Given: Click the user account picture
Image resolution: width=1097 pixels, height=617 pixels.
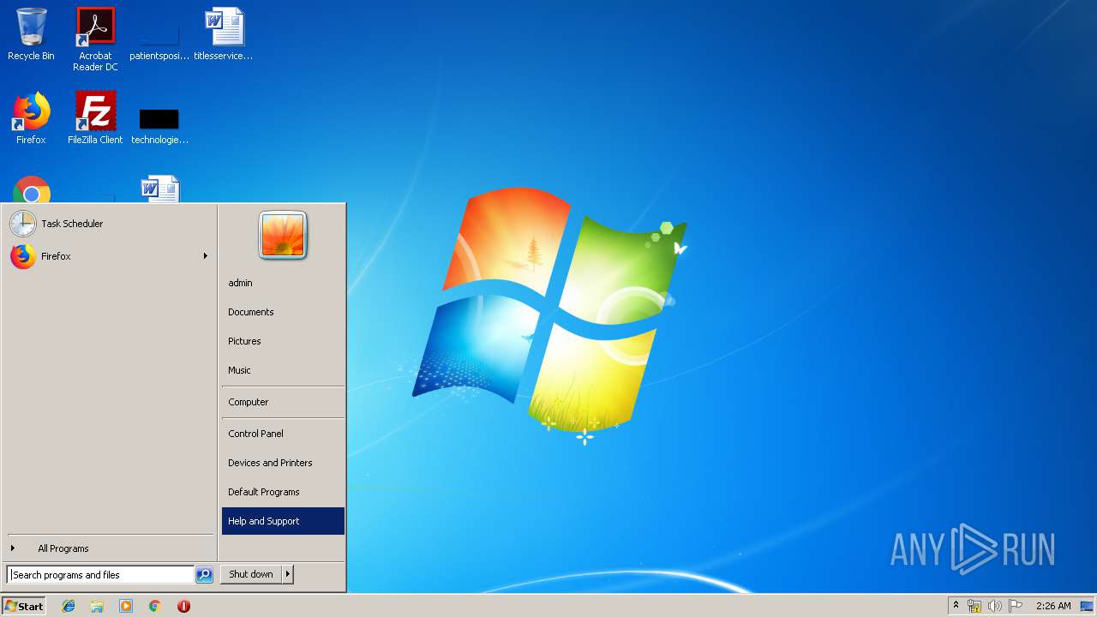Looking at the screenshot, I should coord(283,235).
